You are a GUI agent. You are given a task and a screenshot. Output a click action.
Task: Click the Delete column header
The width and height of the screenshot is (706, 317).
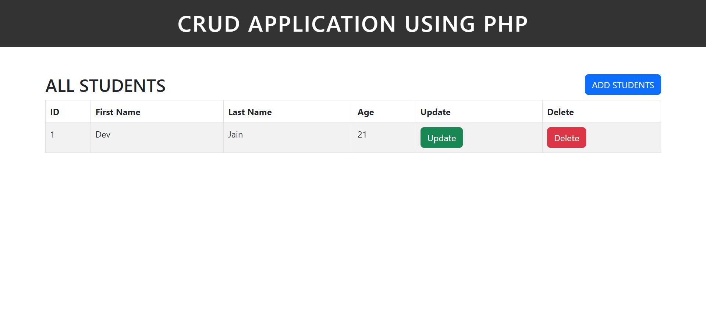tap(560, 112)
